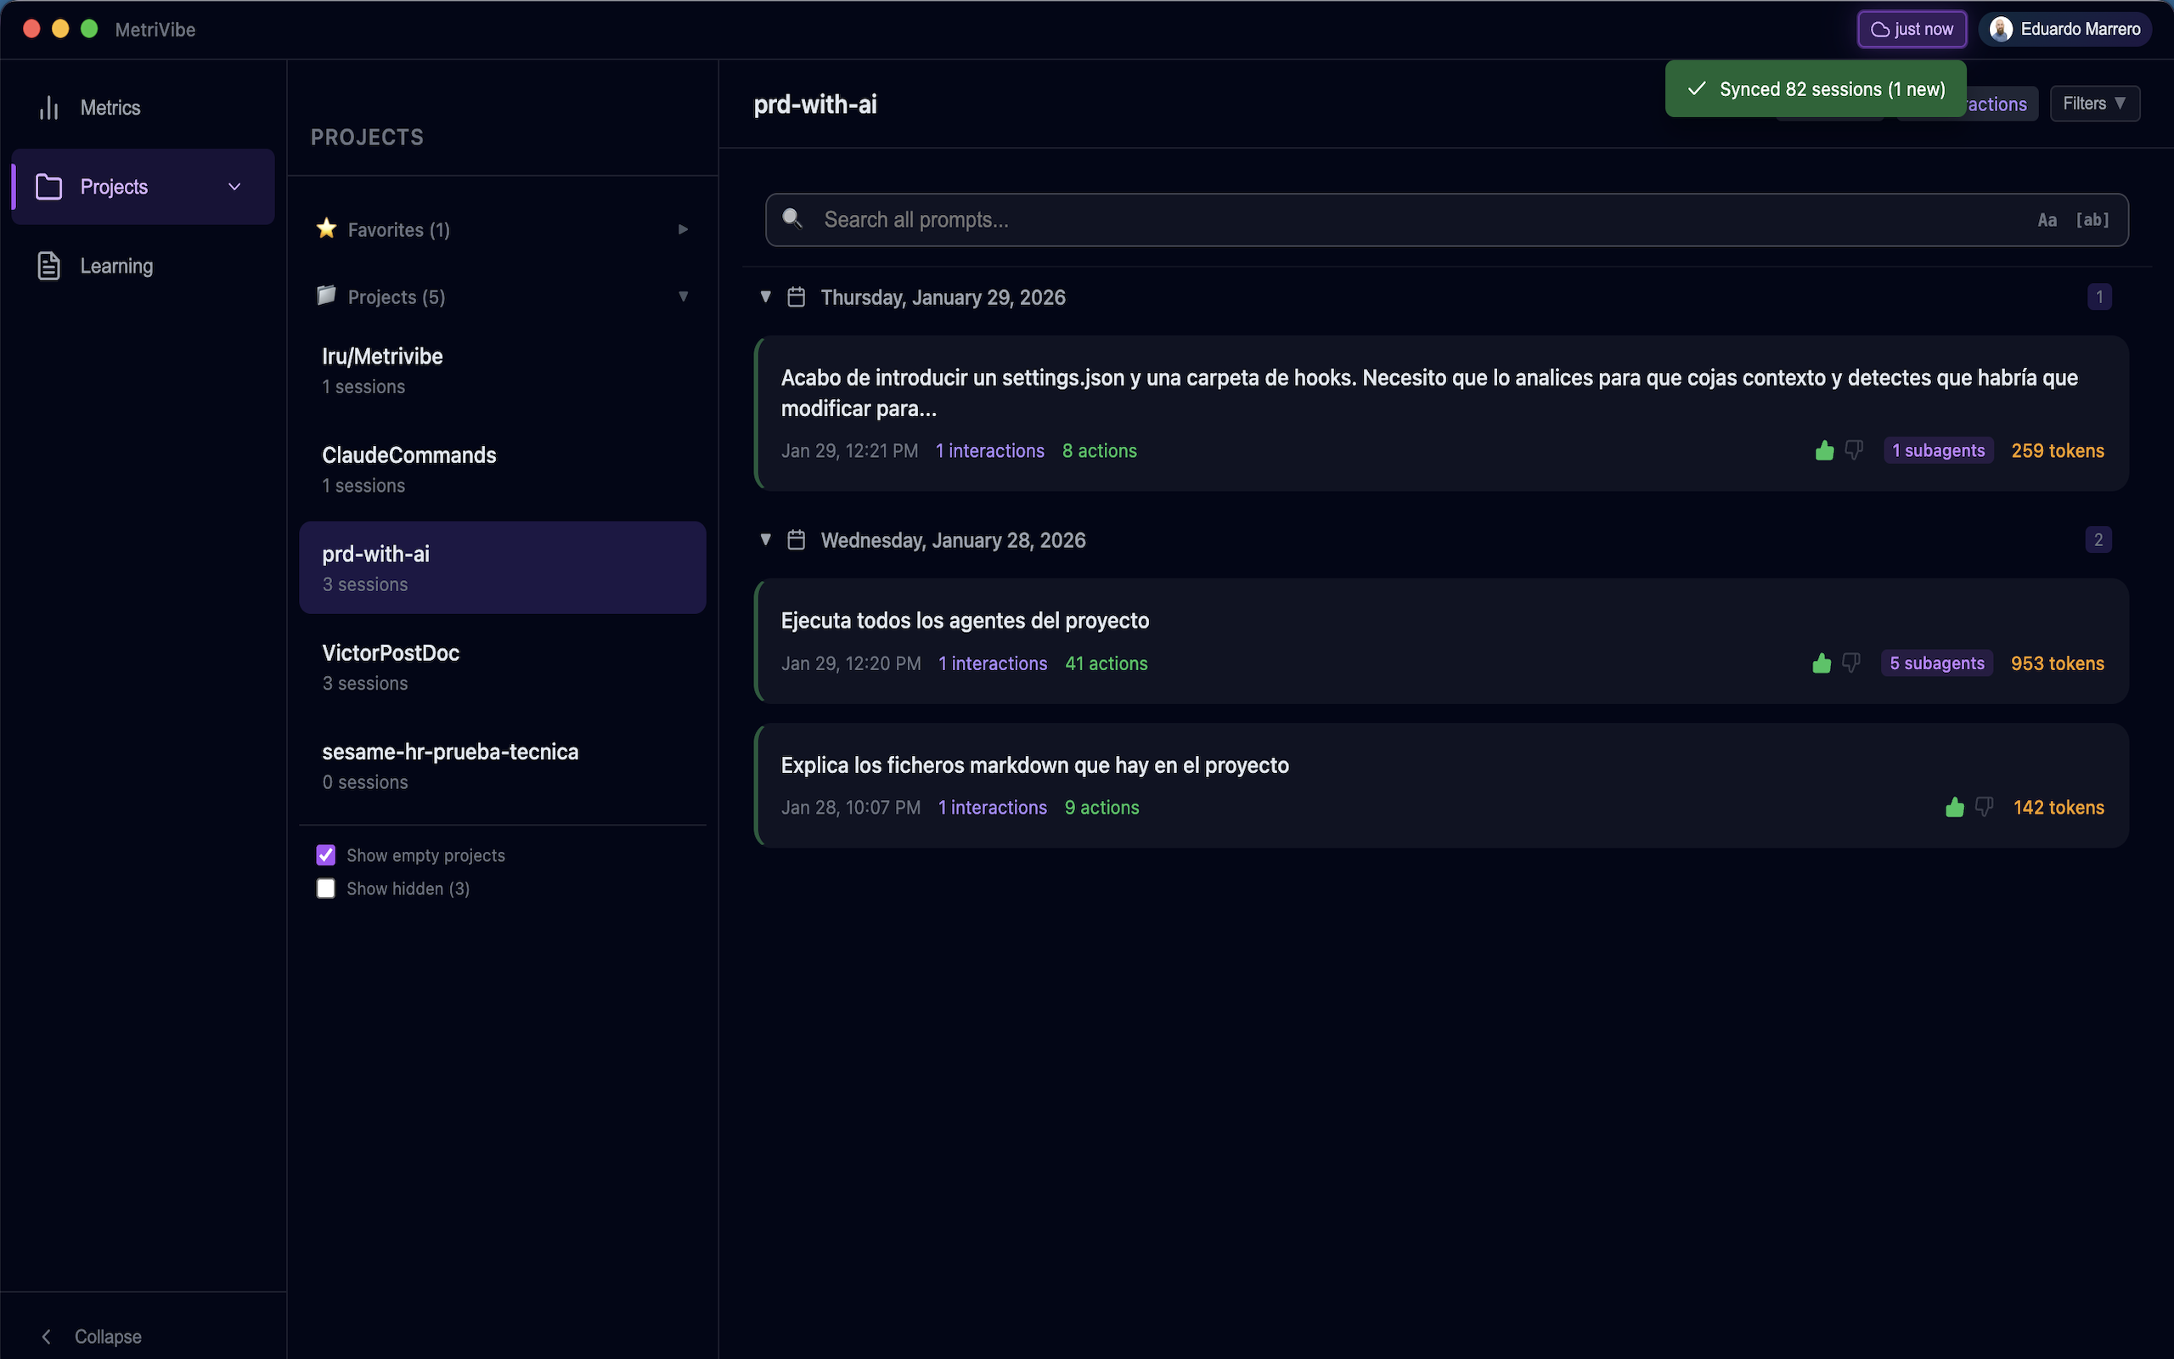Enable case-sensitive search with the Aa icon
Image resolution: width=2174 pixels, height=1359 pixels.
2047,219
